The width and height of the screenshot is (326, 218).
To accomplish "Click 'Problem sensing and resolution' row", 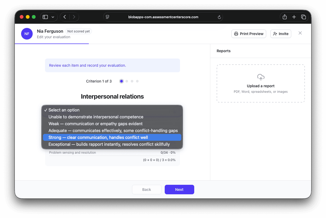I will tap(112, 152).
